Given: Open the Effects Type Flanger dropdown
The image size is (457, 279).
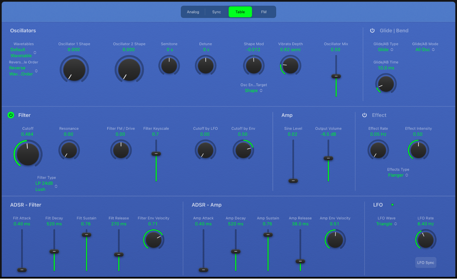Looking at the screenshot, I should (398, 175).
